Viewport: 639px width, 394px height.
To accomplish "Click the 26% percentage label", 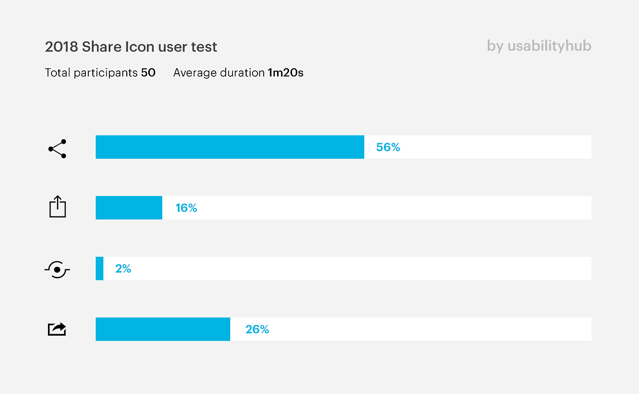I will [x=257, y=329].
